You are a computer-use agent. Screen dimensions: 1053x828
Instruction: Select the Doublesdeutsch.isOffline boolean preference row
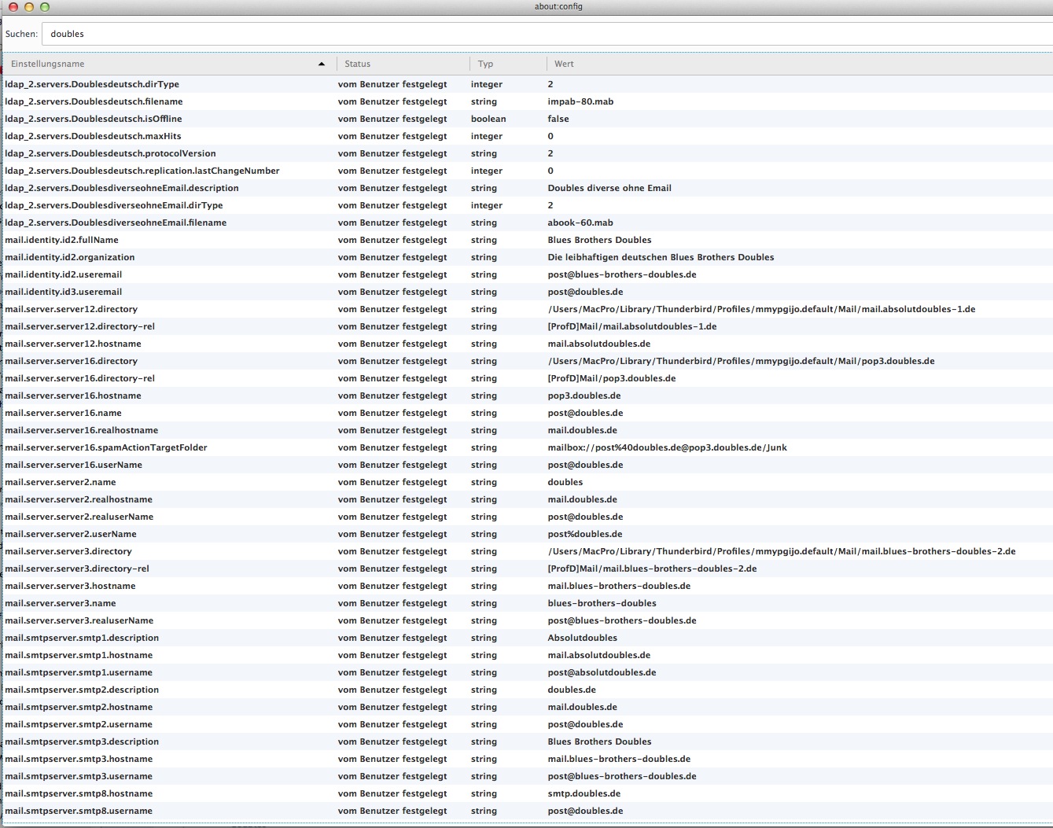[94, 119]
